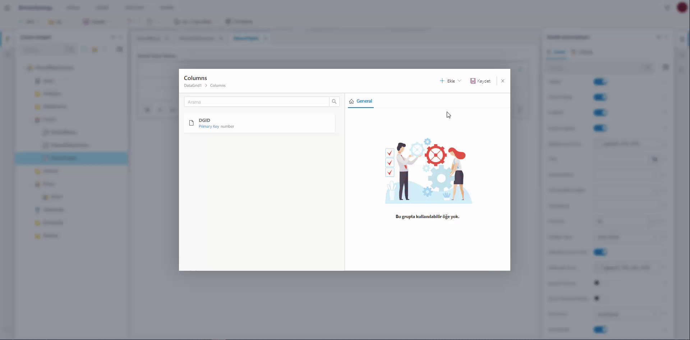The image size is (690, 340).
Task: Switch to the General tab
Action: [361, 101]
